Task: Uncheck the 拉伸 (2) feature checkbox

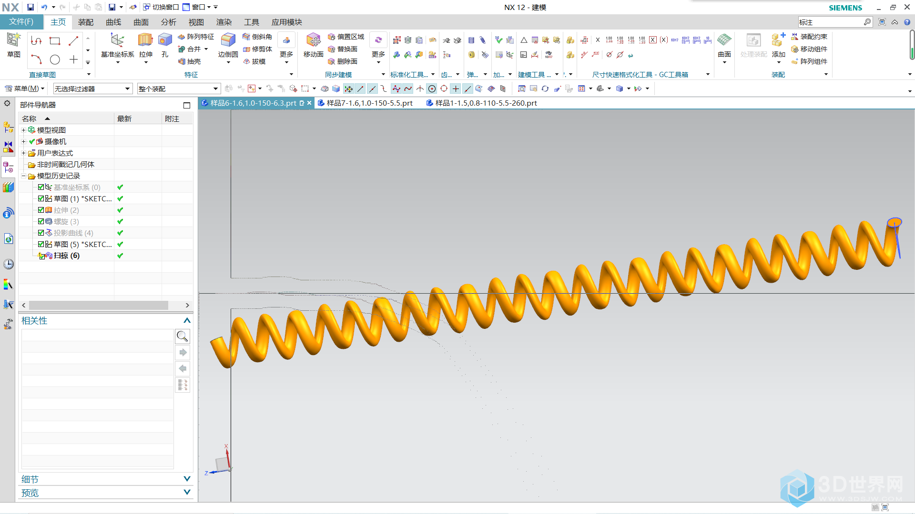Action: point(41,210)
